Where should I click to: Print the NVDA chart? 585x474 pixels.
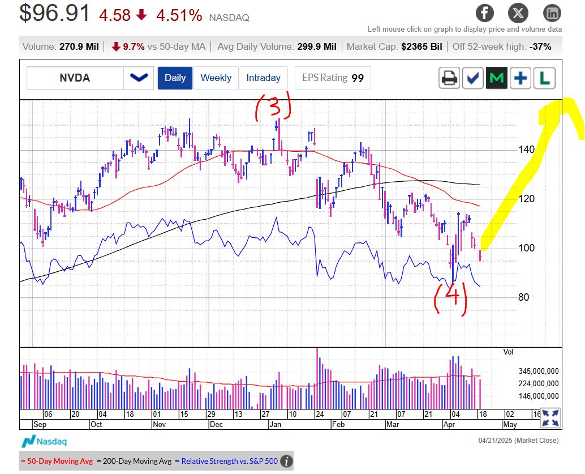click(449, 78)
